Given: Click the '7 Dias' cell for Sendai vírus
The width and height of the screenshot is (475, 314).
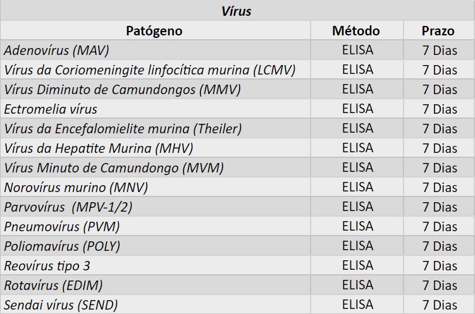Looking at the screenshot, I should (439, 305).
